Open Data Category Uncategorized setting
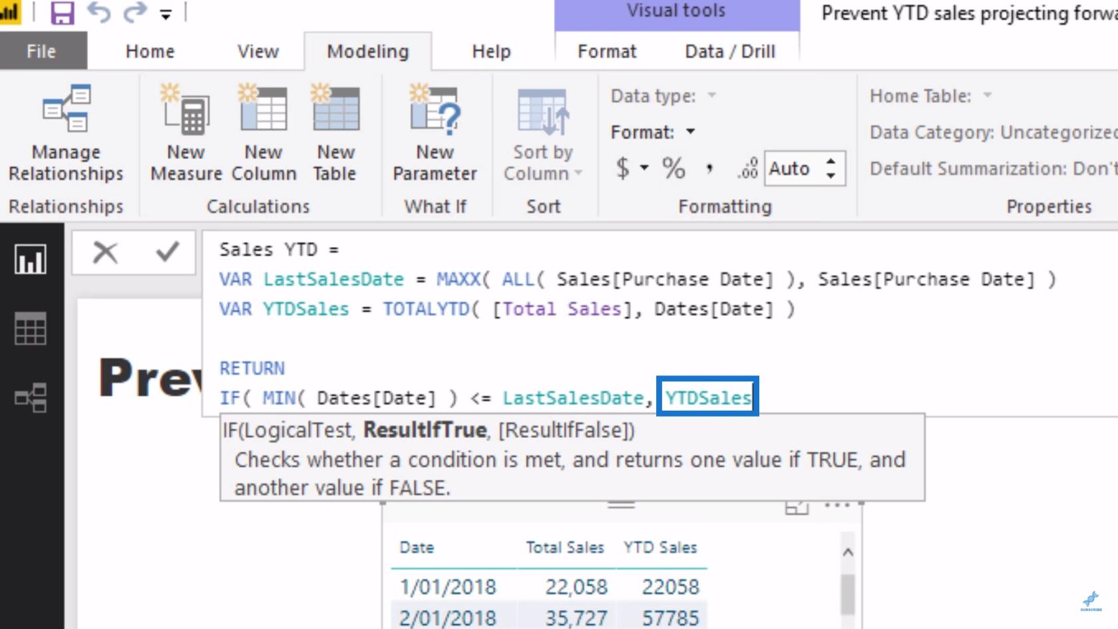 tap(993, 132)
